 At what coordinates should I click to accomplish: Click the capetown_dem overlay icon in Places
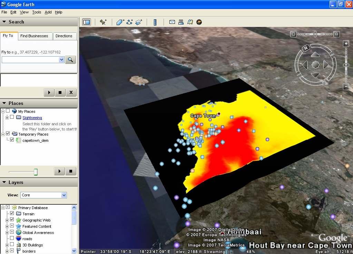pyautogui.click(x=18, y=140)
